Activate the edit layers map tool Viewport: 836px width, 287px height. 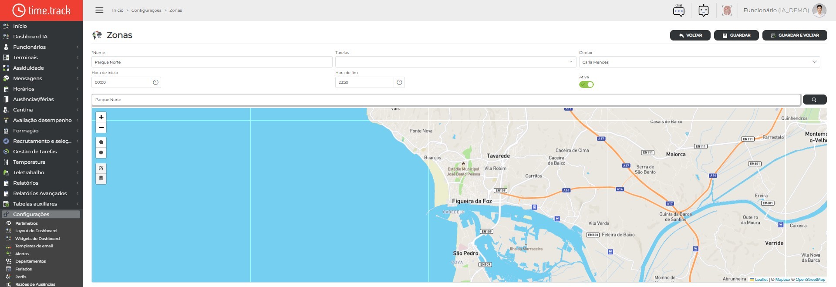(101, 168)
